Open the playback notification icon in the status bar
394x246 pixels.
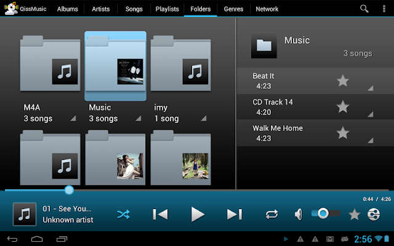click(x=286, y=239)
